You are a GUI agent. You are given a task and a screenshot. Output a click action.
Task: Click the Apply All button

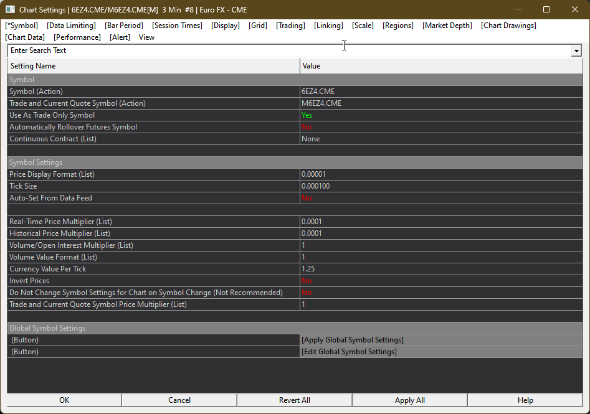pyautogui.click(x=409, y=400)
